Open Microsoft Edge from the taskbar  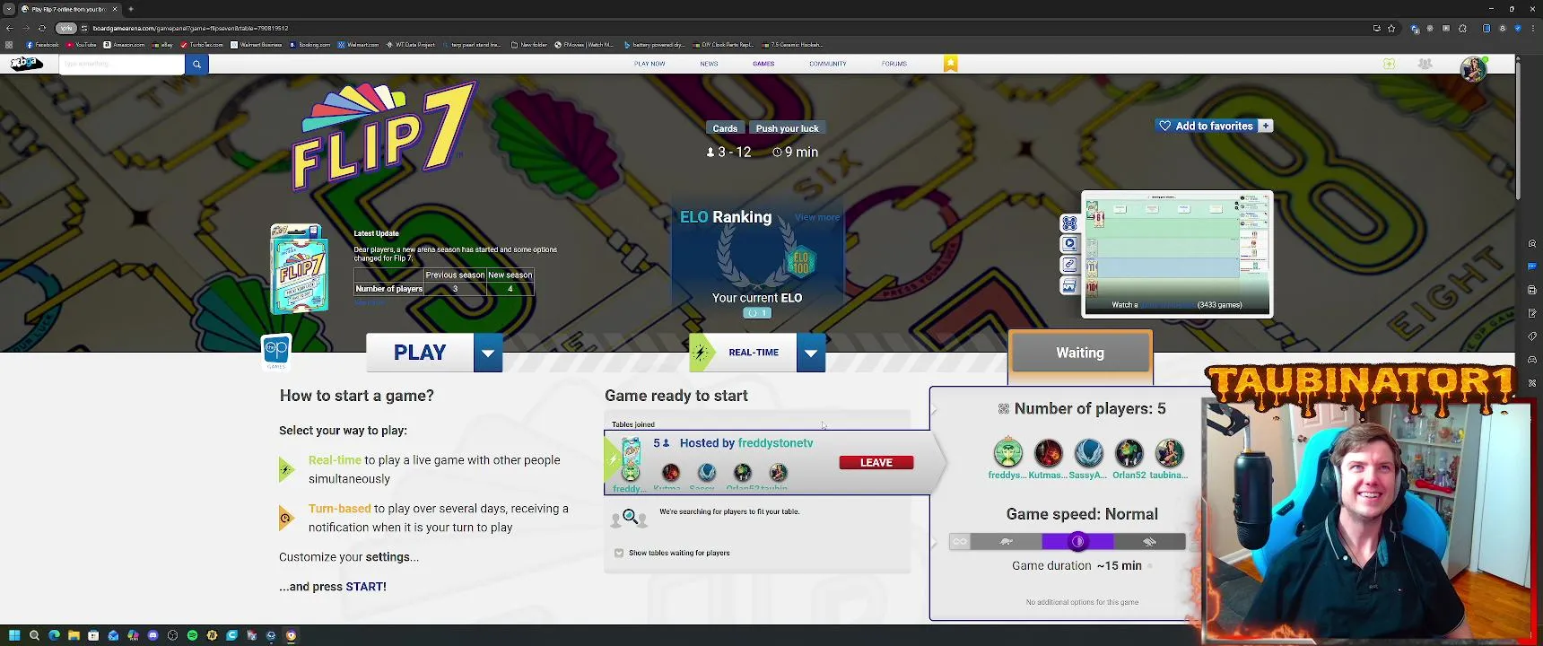tap(54, 635)
